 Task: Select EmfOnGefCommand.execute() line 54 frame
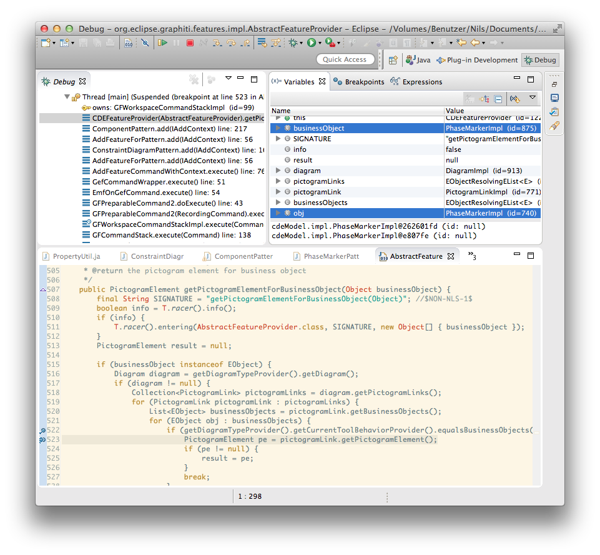pyautogui.click(x=155, y=192)
